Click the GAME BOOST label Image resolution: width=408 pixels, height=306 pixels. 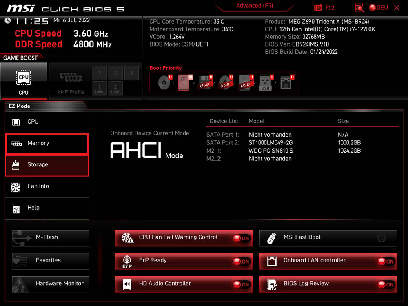(20, 58)
